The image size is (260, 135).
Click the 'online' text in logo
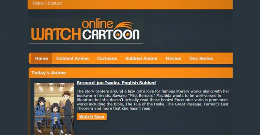tap(97, 24)
